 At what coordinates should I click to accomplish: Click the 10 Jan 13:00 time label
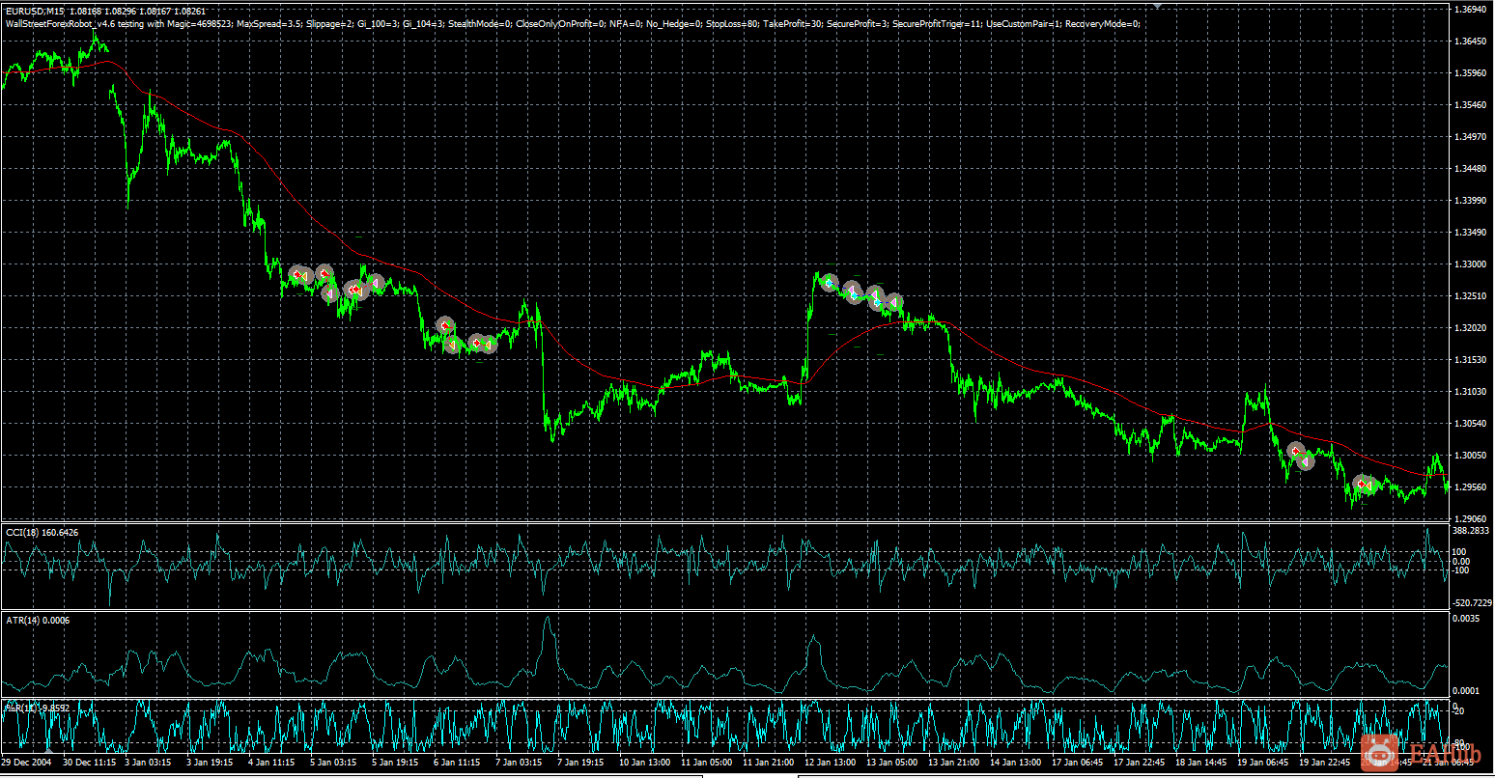coord(644,762)
